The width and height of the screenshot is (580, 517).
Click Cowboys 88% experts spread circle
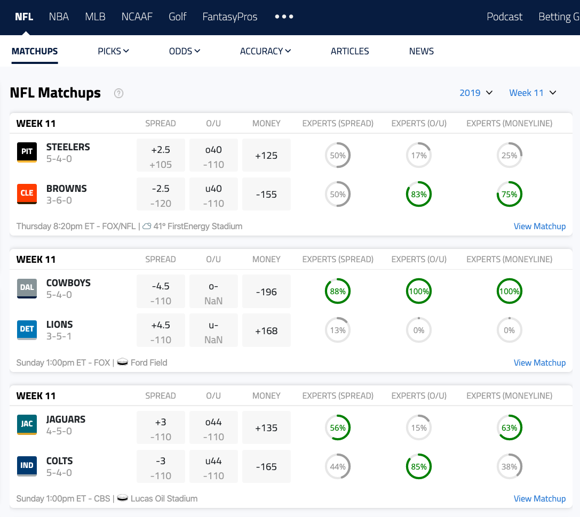point(338,291)
